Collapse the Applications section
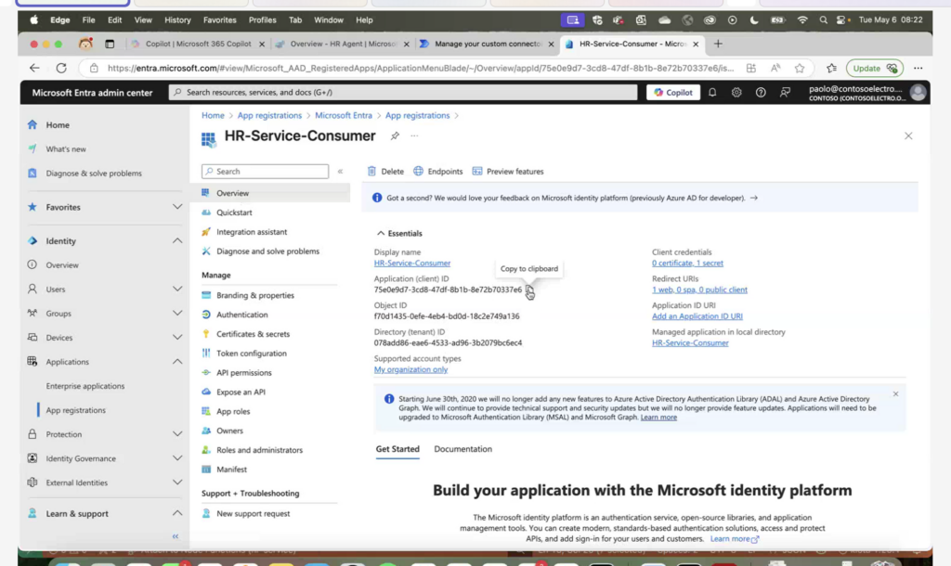This screenshot has width=951, height=566. point(177,362)
